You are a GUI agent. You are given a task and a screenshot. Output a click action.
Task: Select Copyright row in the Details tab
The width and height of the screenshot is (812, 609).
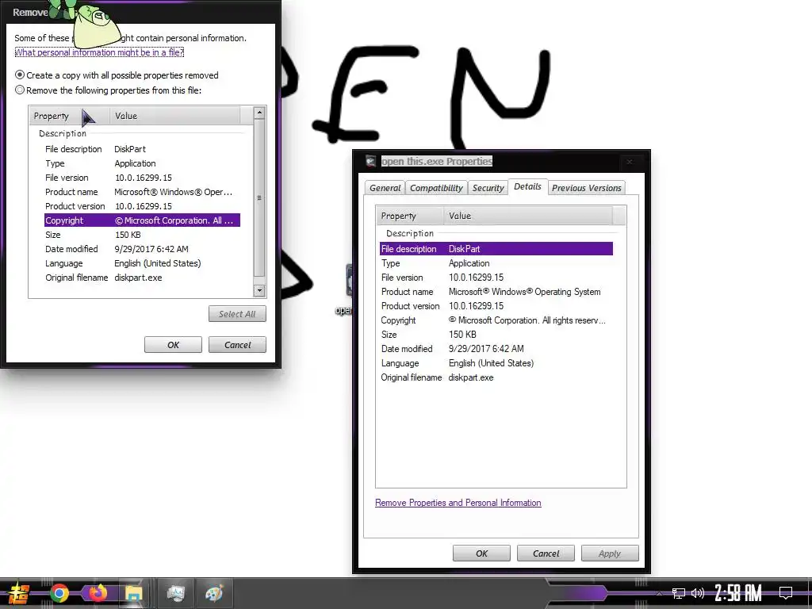[x=496, y=320]
